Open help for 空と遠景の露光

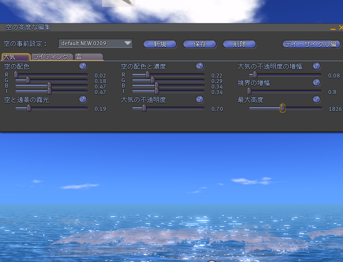point(83,99)
